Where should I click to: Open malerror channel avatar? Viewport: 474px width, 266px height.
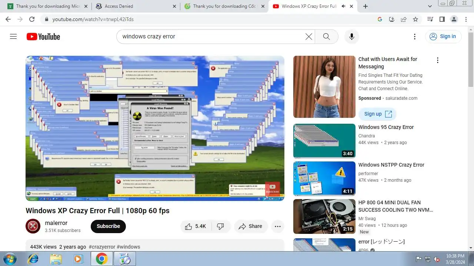click(x=33, y=226)
